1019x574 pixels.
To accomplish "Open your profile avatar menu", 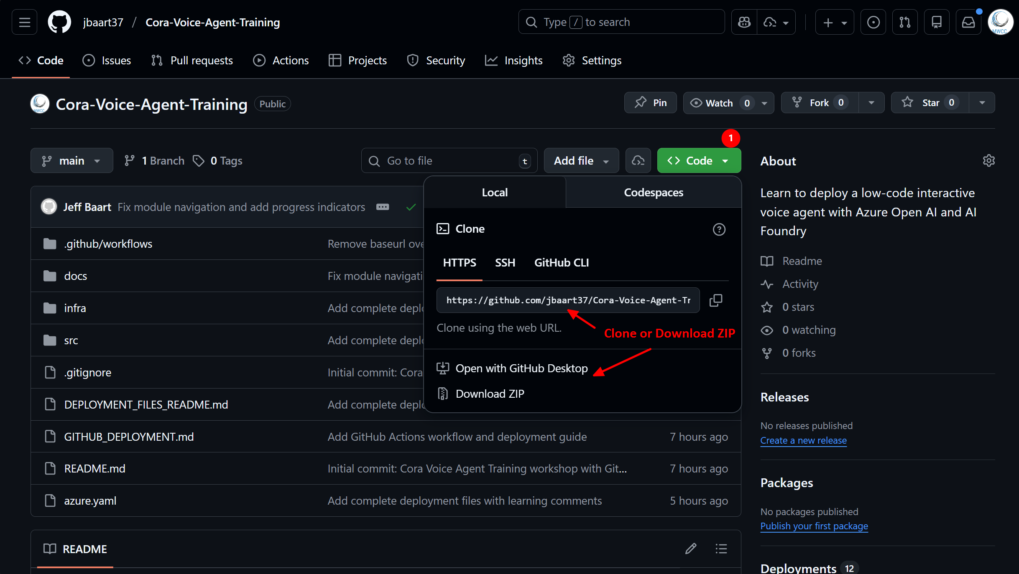I will click(x=1001, y=22).
